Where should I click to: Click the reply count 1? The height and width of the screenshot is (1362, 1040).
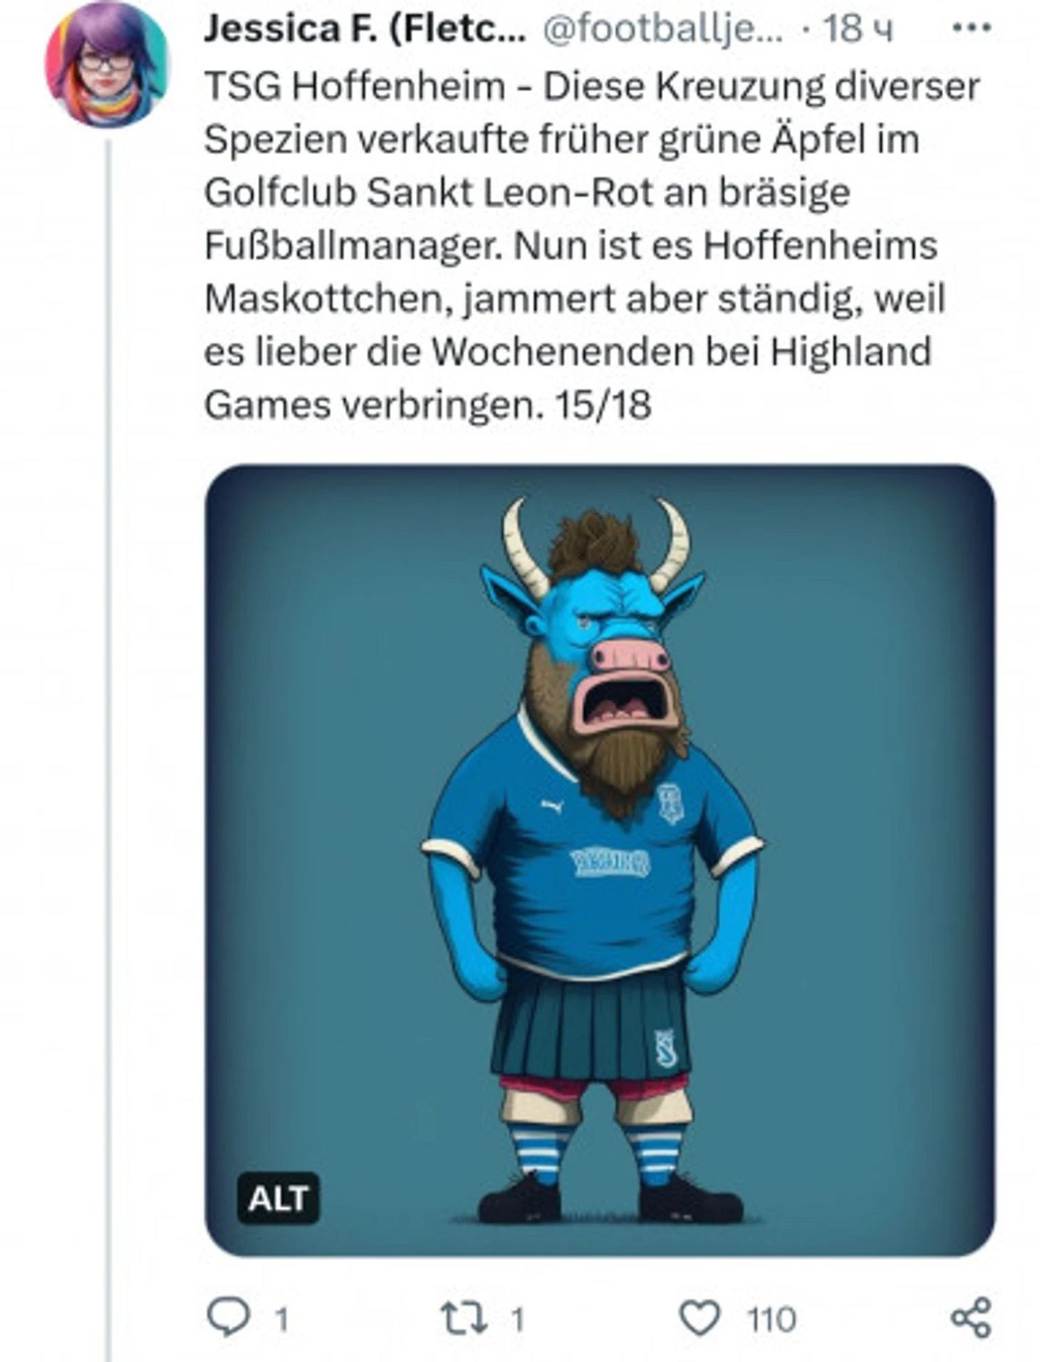pos(281,1319)
